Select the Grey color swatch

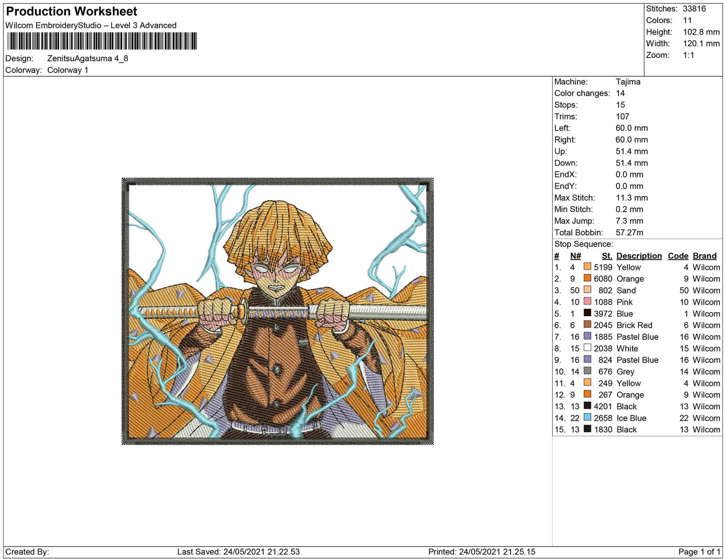[x=587, y=370]
